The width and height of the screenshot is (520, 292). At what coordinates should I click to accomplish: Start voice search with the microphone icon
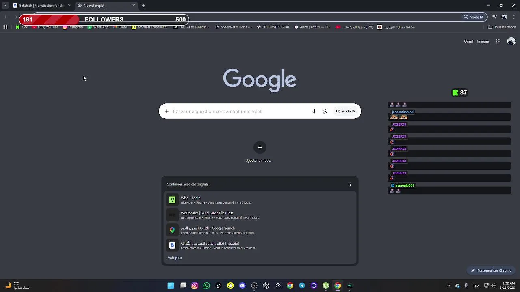click(314, 111)
